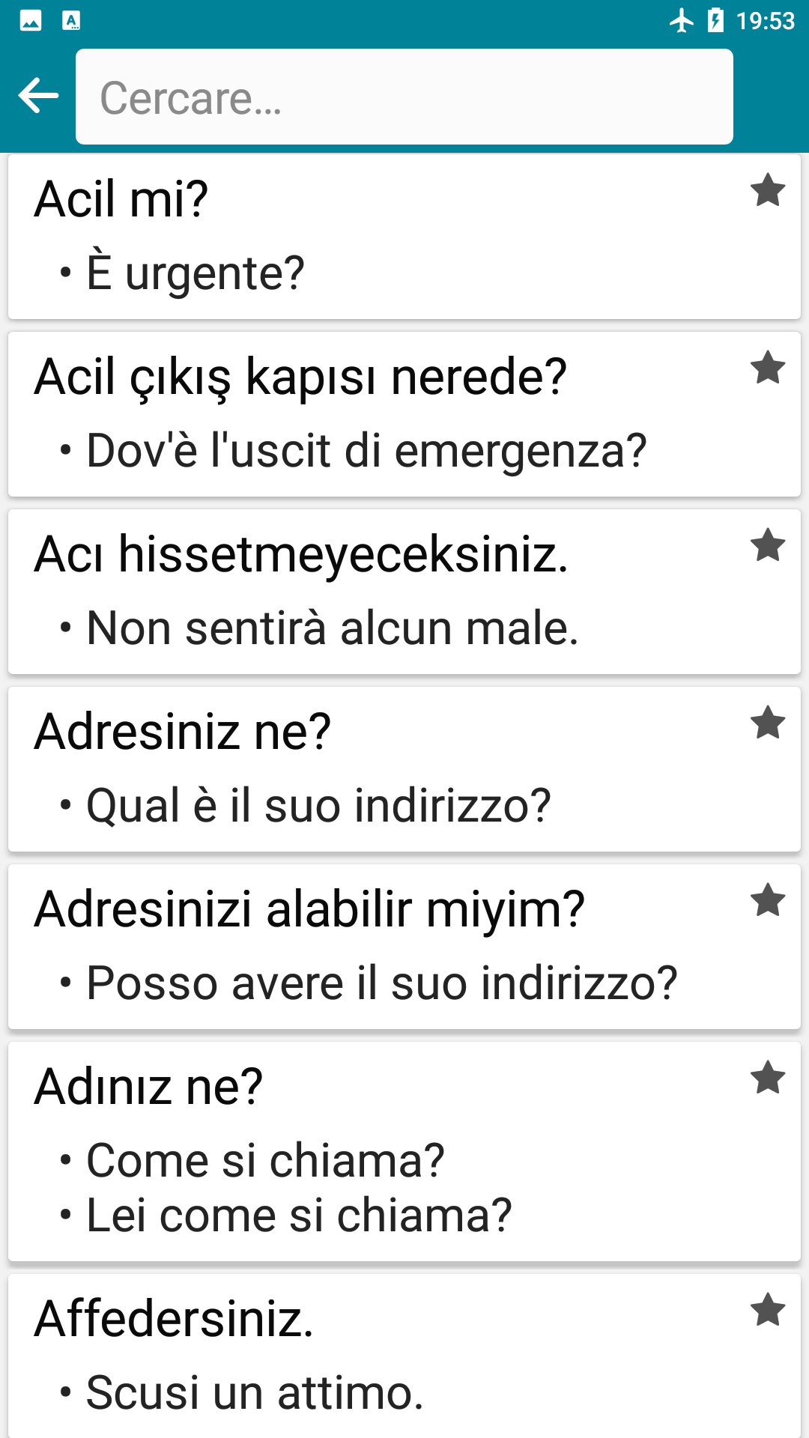Open the 'Affedersiniz.' phrase heading
The width and height of the screenshot is (809, 1438).
[174, 1319]
